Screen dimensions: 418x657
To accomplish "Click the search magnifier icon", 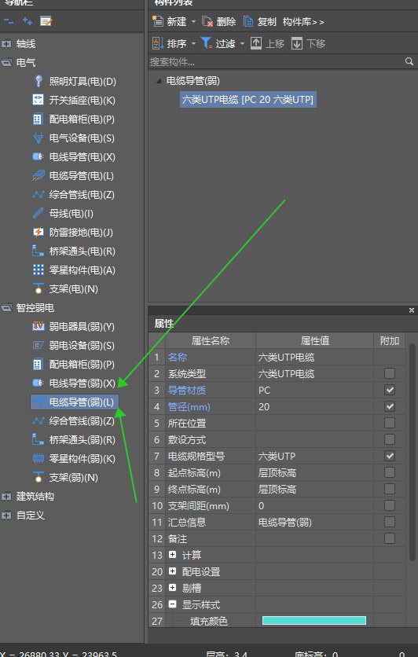I will tap(409, 61).
